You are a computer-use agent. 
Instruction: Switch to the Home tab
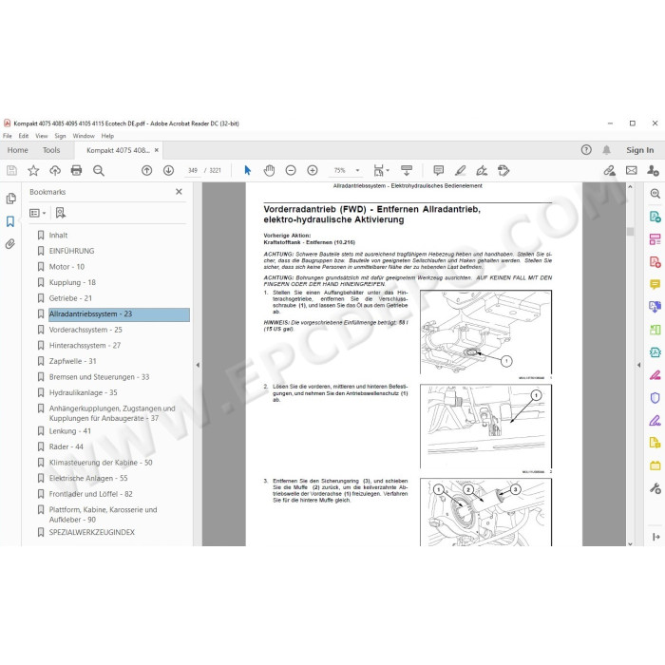(x=17, y=150)
